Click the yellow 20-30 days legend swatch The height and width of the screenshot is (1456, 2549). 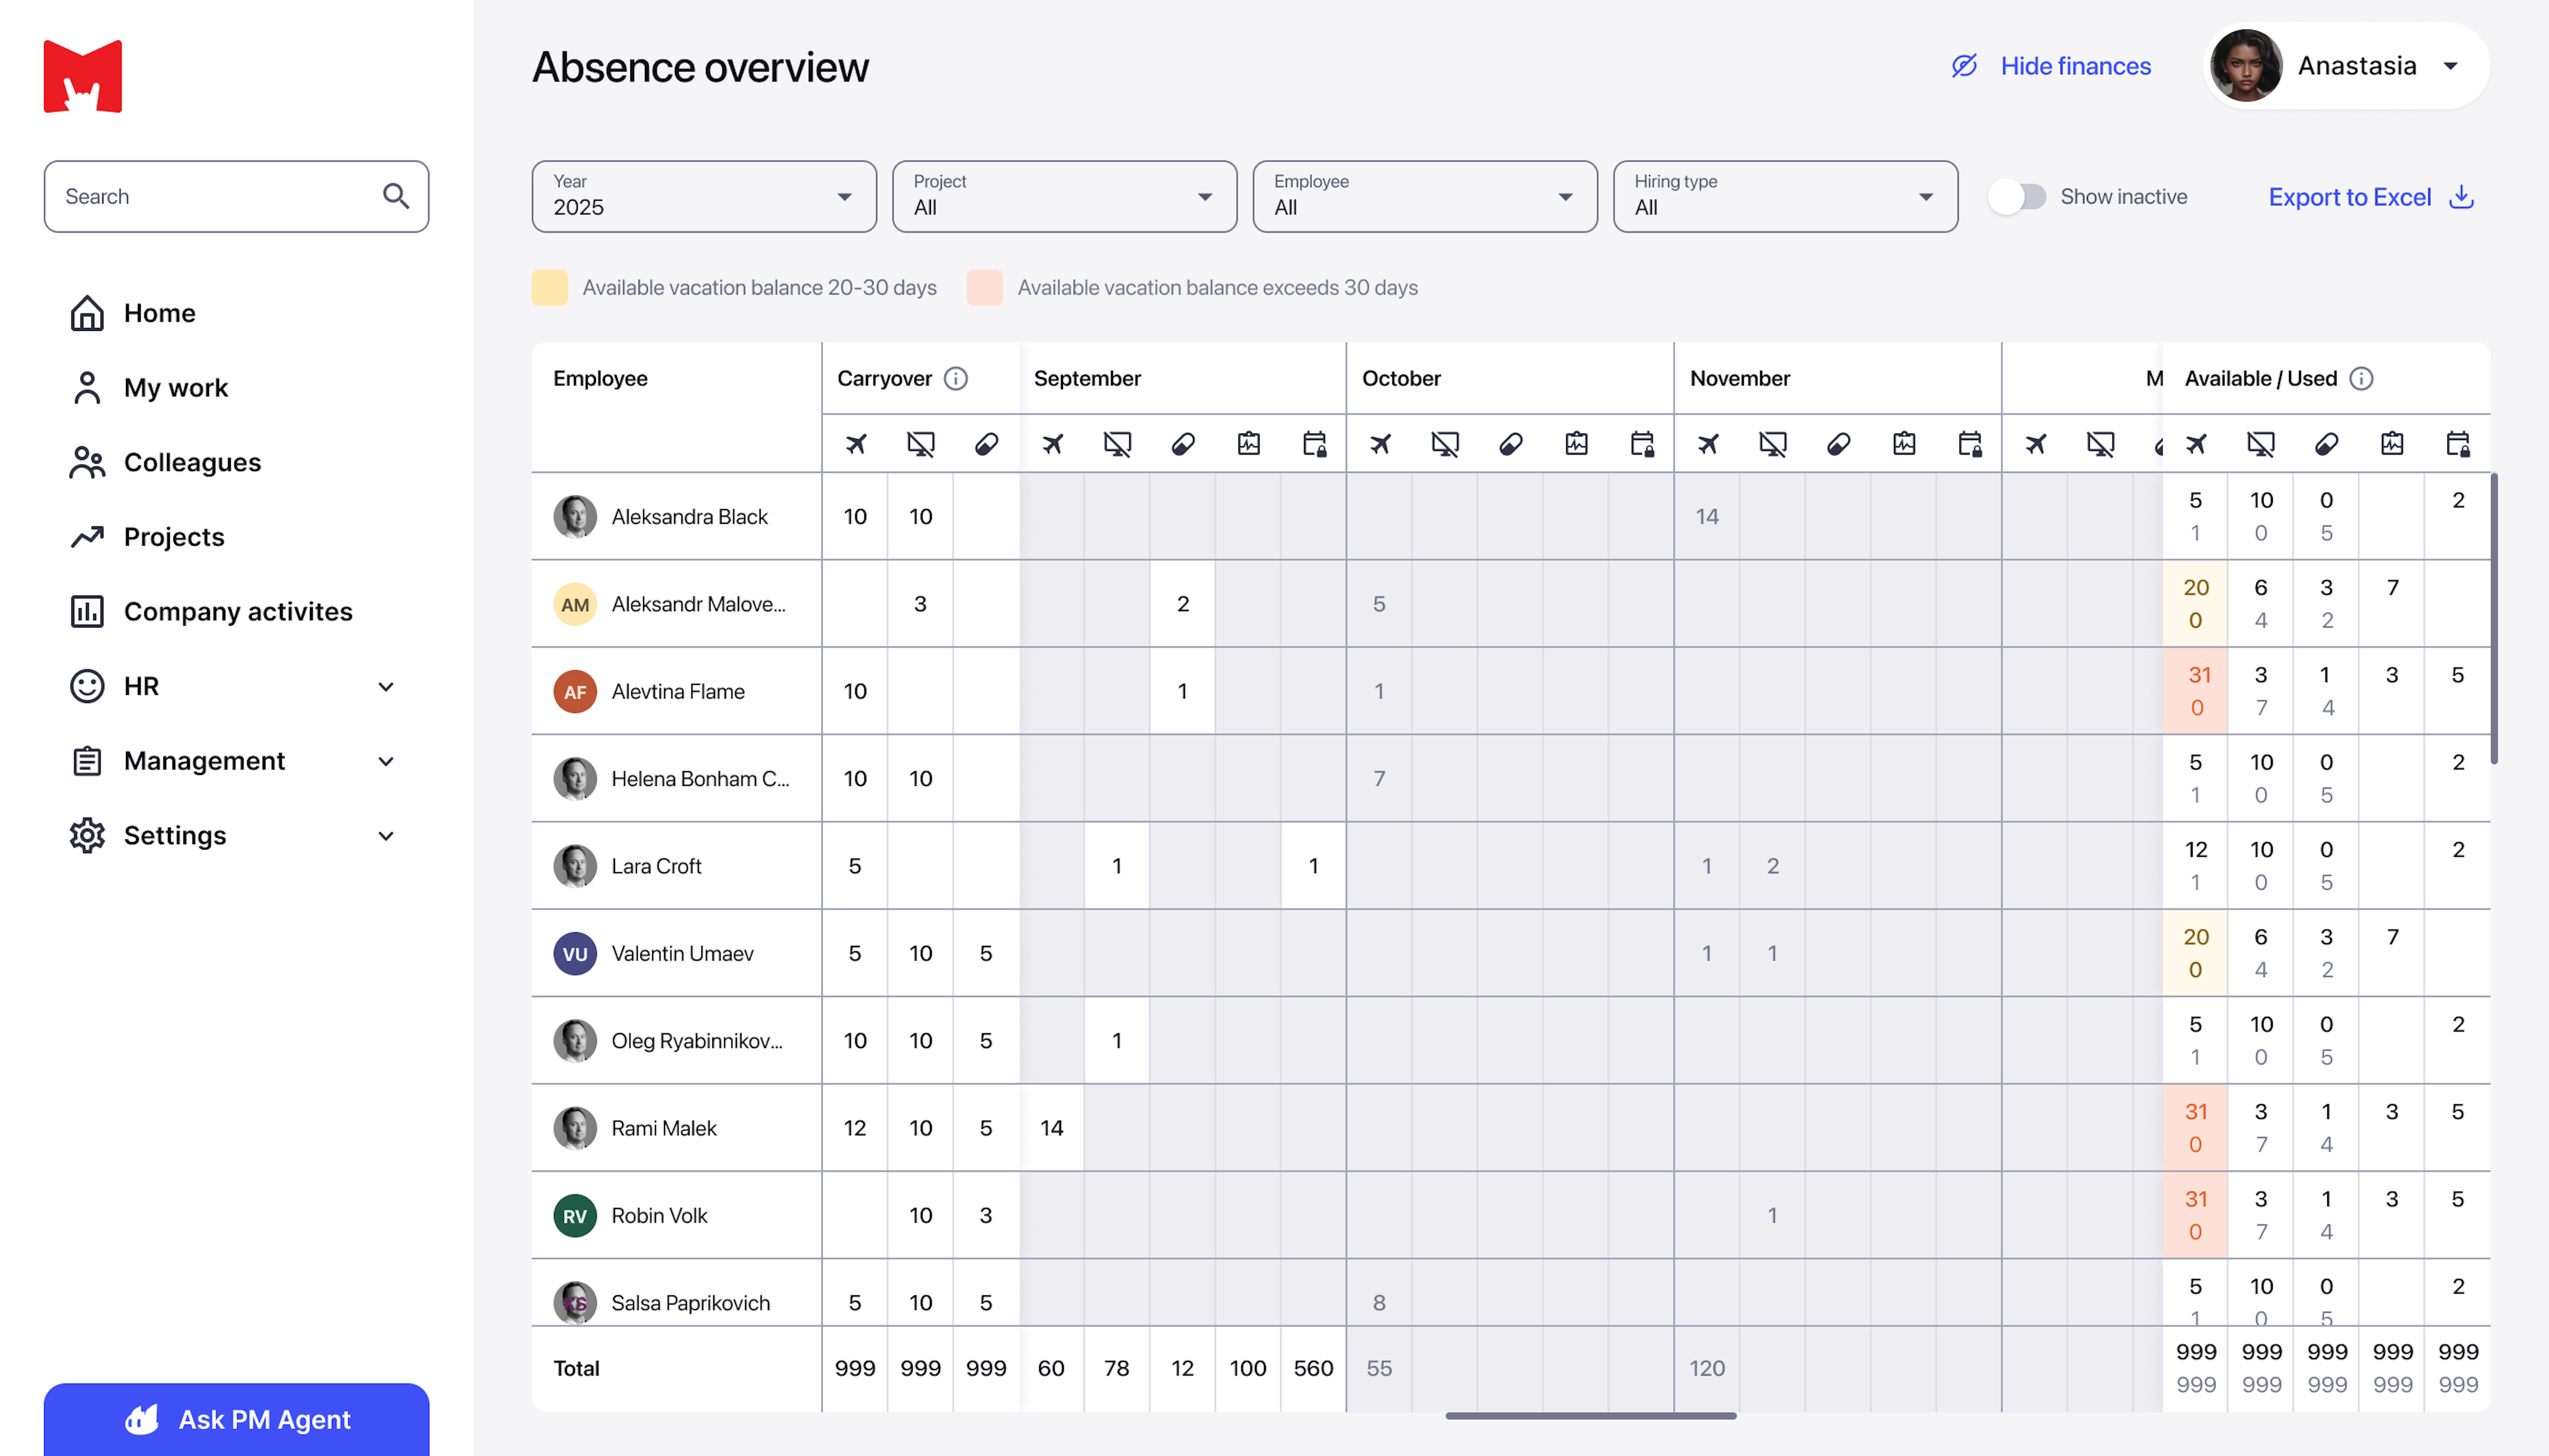(549, 287)
